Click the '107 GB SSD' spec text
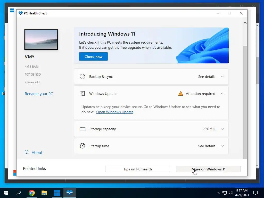The image size is (264, 198). [x=33, y=75]
